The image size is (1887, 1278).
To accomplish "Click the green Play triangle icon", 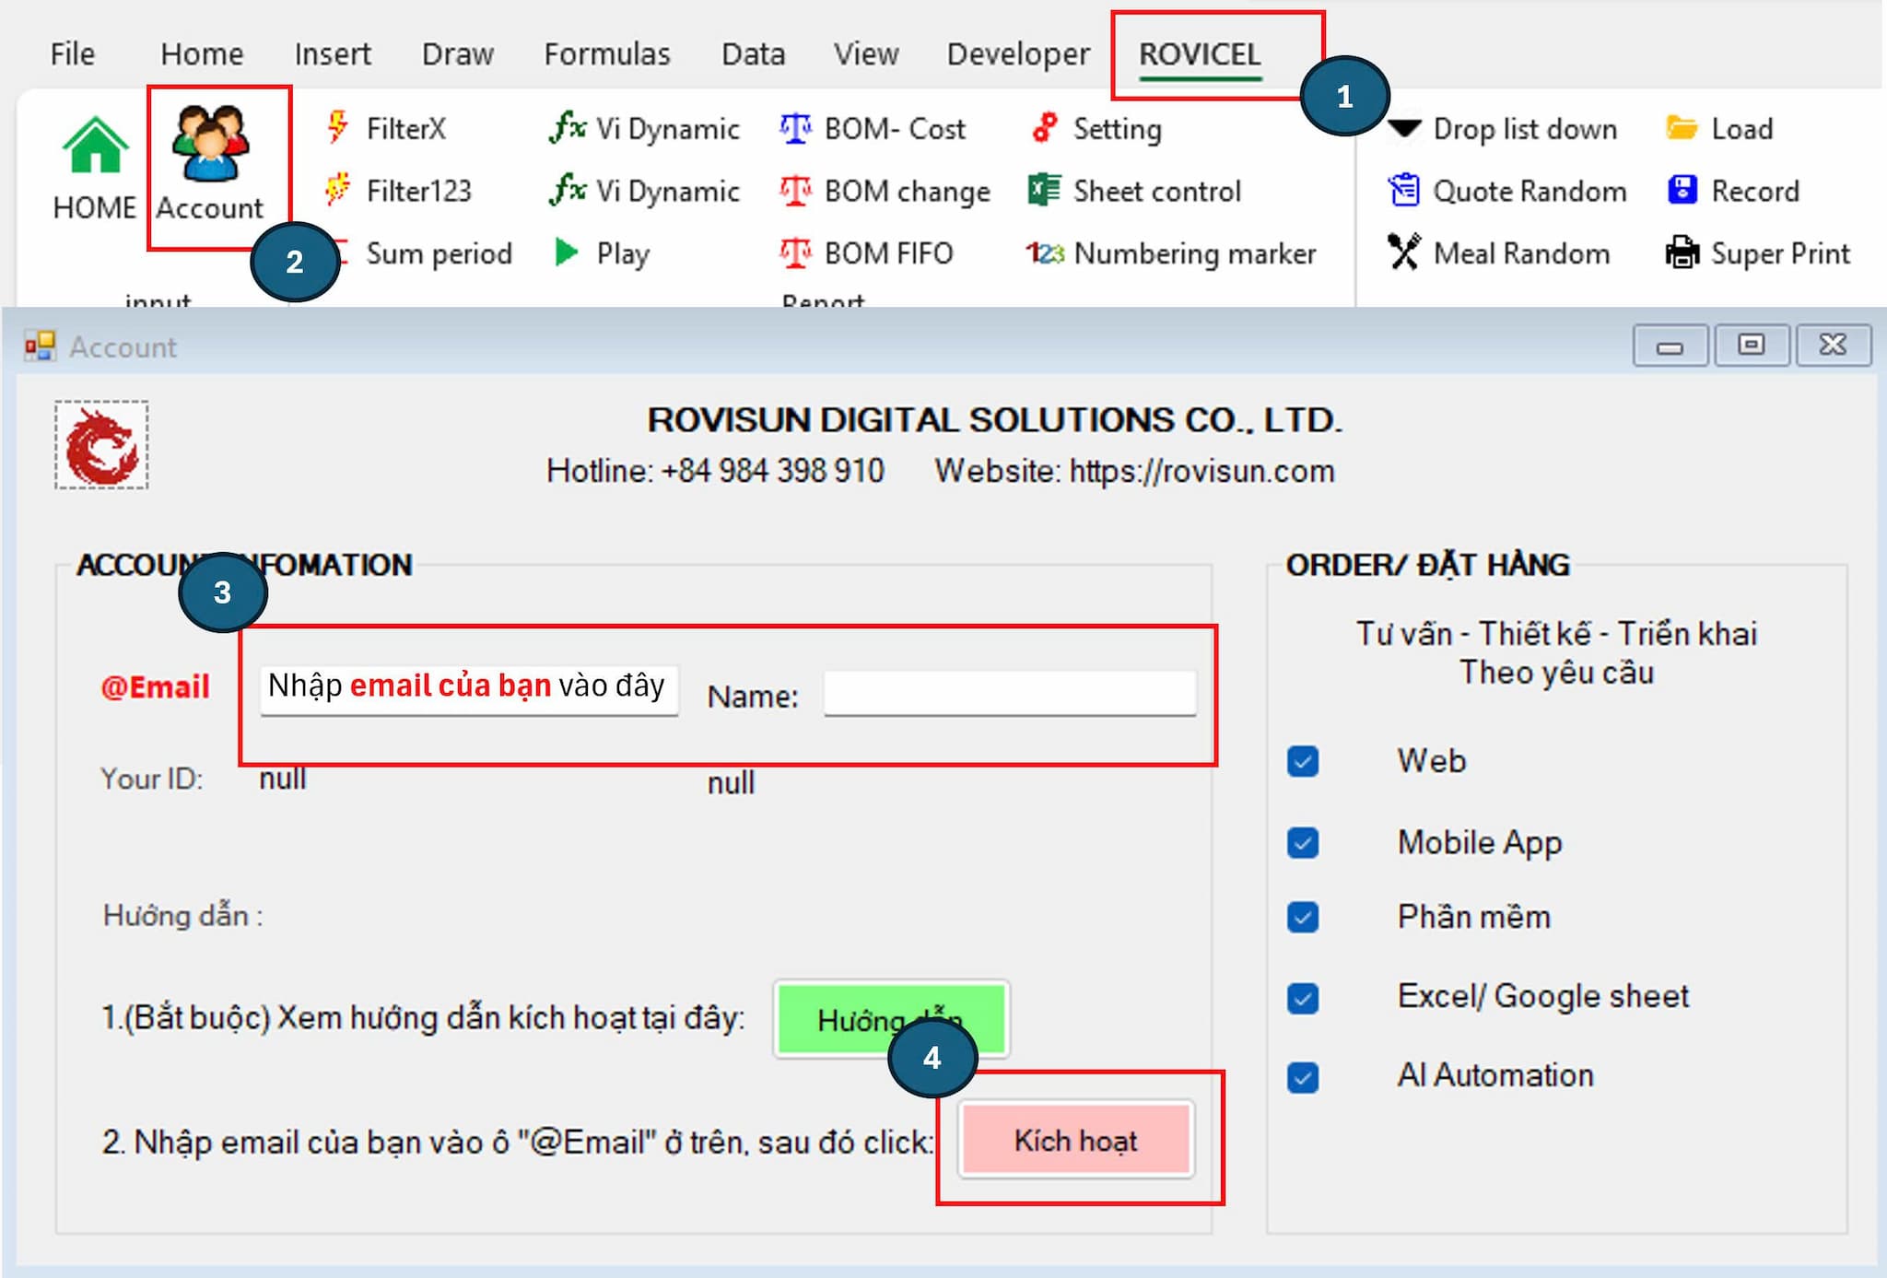I will pyautogui.click(x=567, y=252).
